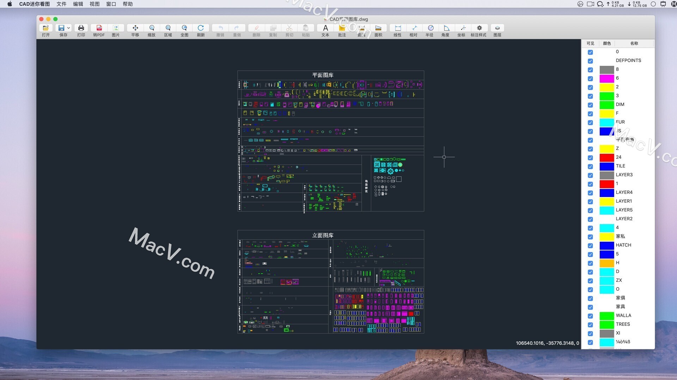Click the Refresh (刷新) icon
This screenshot has height=380, width=677.
tap(201, 28)
